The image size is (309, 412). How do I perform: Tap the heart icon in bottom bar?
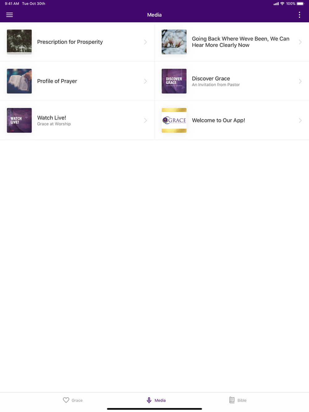point(66,400)
